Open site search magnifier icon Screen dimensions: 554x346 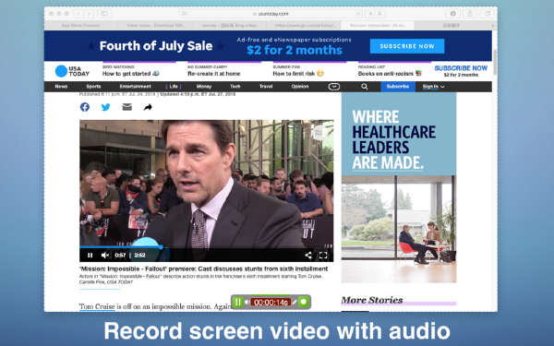365,87
